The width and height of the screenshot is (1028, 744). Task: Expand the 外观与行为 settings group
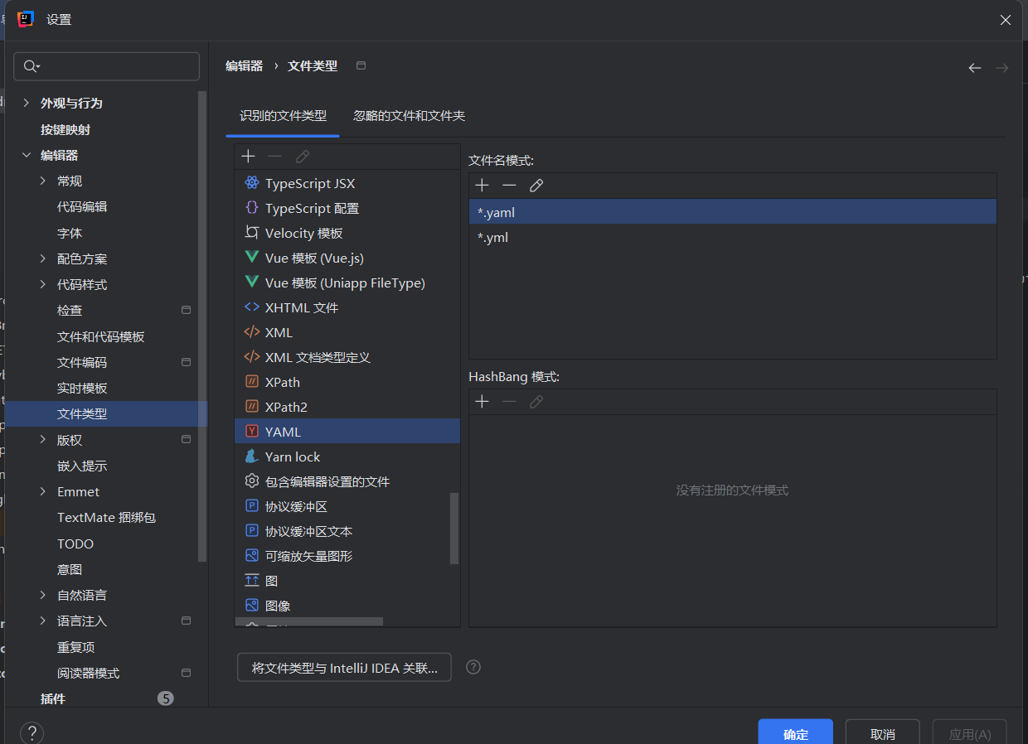coord(27,103)
